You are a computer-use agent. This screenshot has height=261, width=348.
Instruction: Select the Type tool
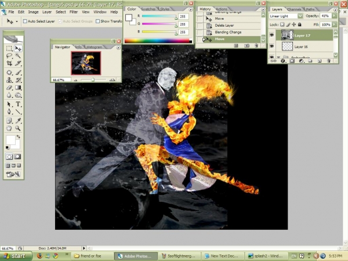click(18, 104)
